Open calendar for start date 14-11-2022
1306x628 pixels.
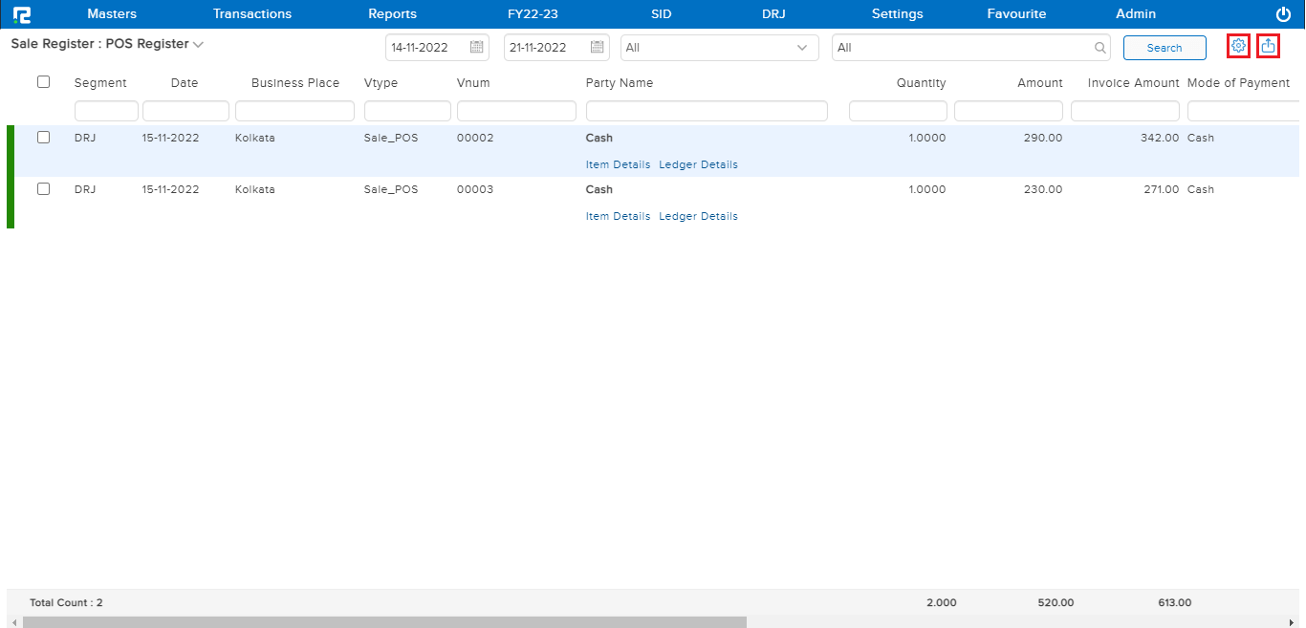tap(476, 48)
